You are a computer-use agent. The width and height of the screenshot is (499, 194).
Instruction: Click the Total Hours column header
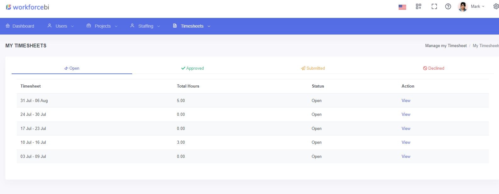[x=188, y=86]
